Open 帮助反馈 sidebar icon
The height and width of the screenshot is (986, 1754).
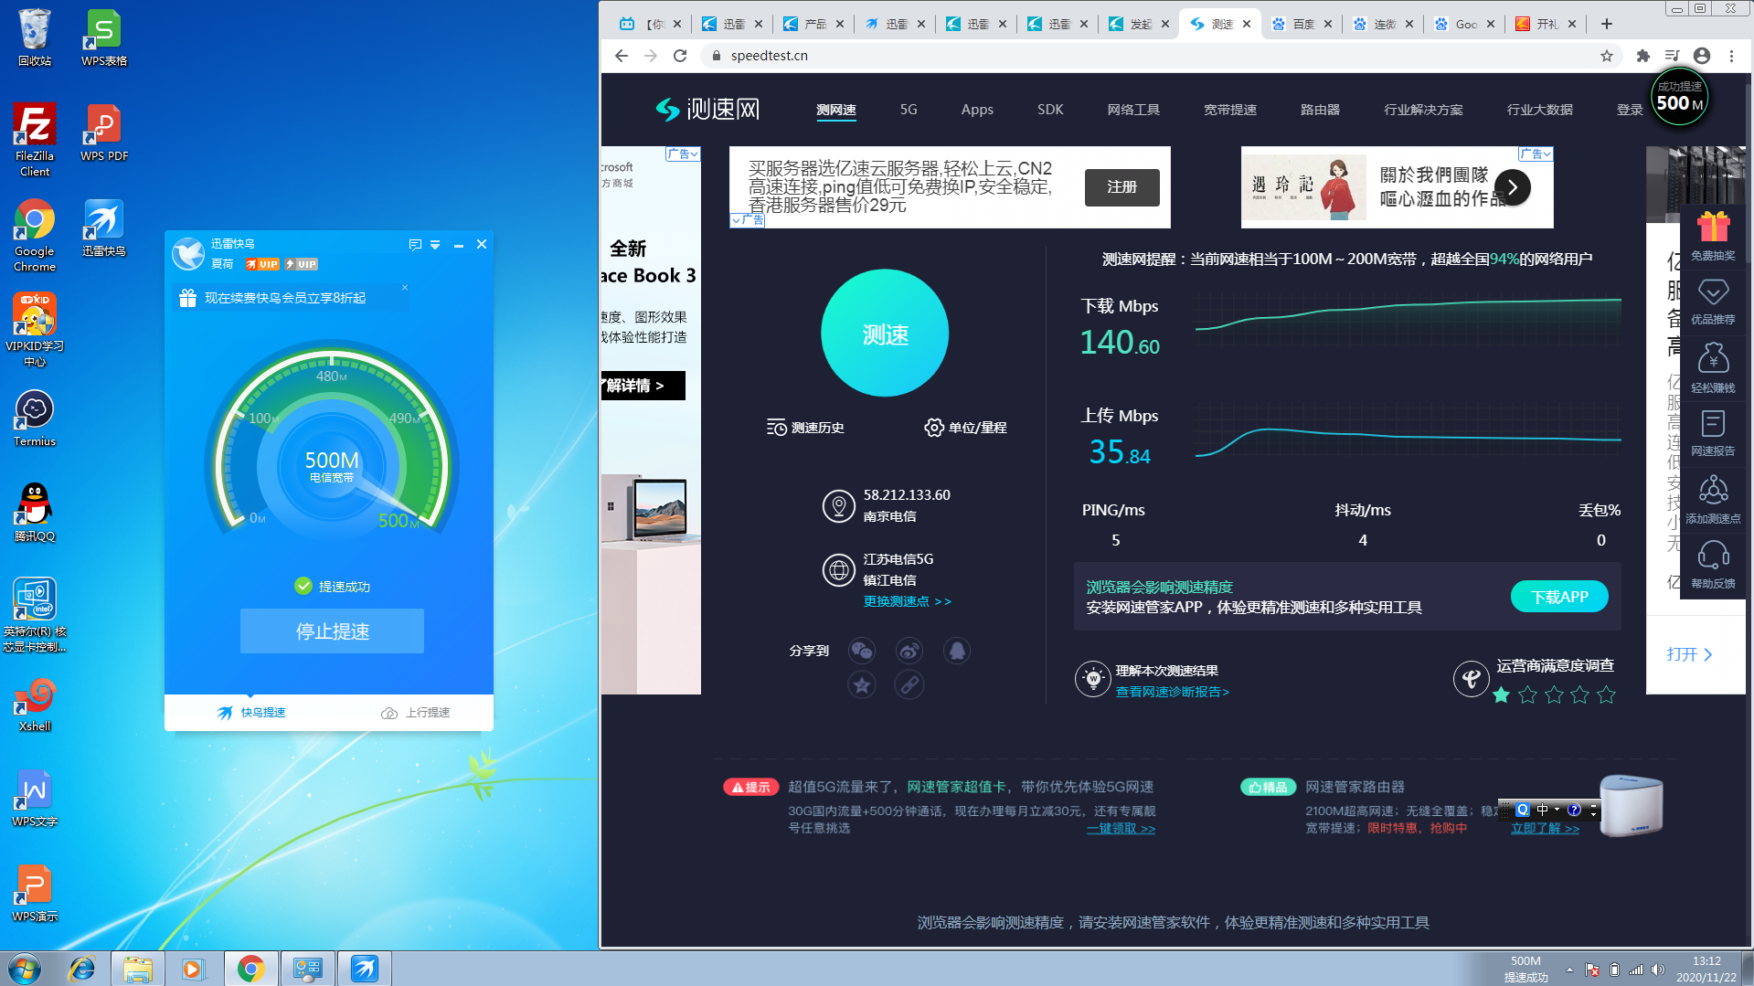point(1713,565)
